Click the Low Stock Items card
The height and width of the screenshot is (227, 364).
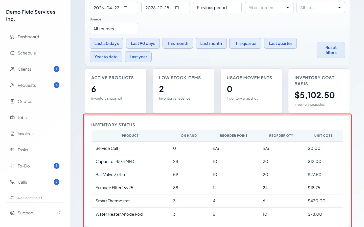(184, 91)
